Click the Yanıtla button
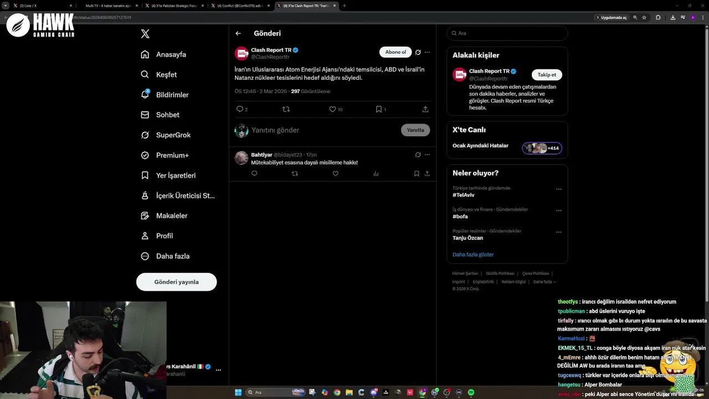The width and height of the screenshot is (709, 399). coord(415,130)
